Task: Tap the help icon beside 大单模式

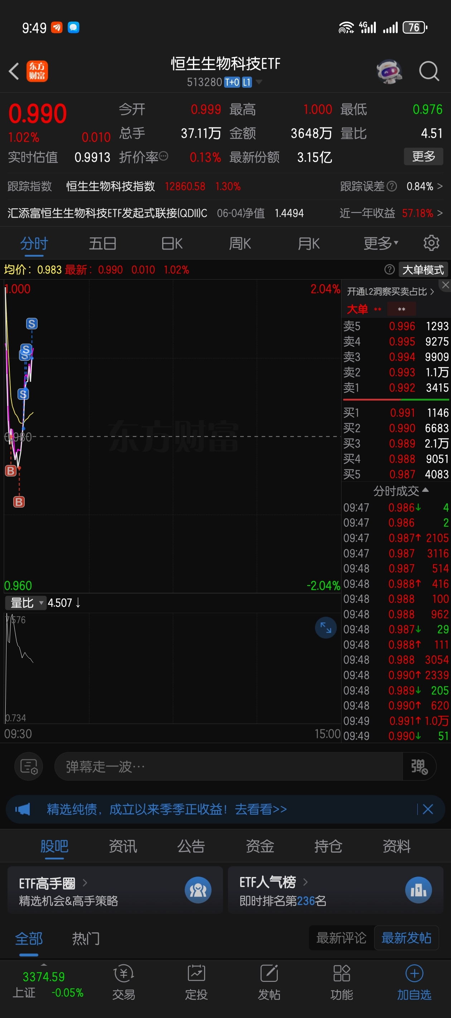Action: [389, 270]
